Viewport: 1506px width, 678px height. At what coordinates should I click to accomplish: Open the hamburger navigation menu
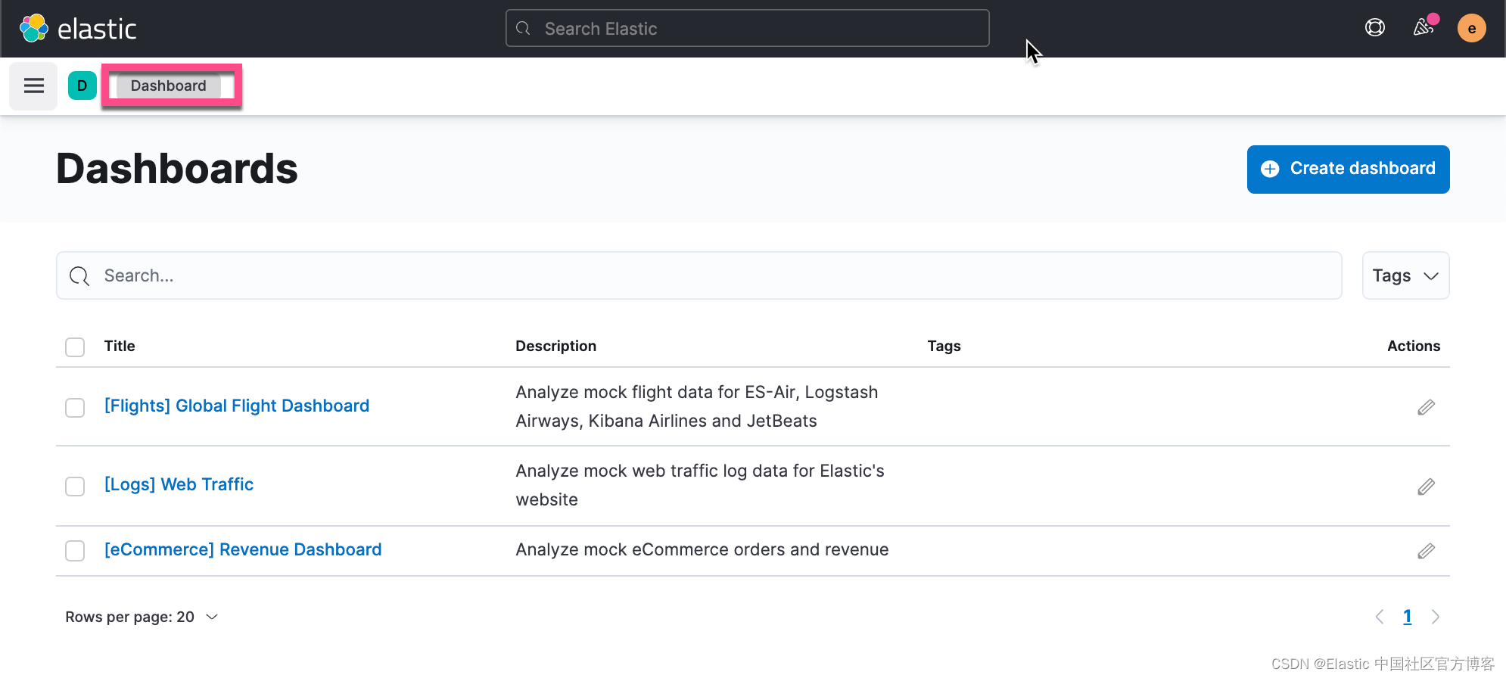click(x=33, y=86)
